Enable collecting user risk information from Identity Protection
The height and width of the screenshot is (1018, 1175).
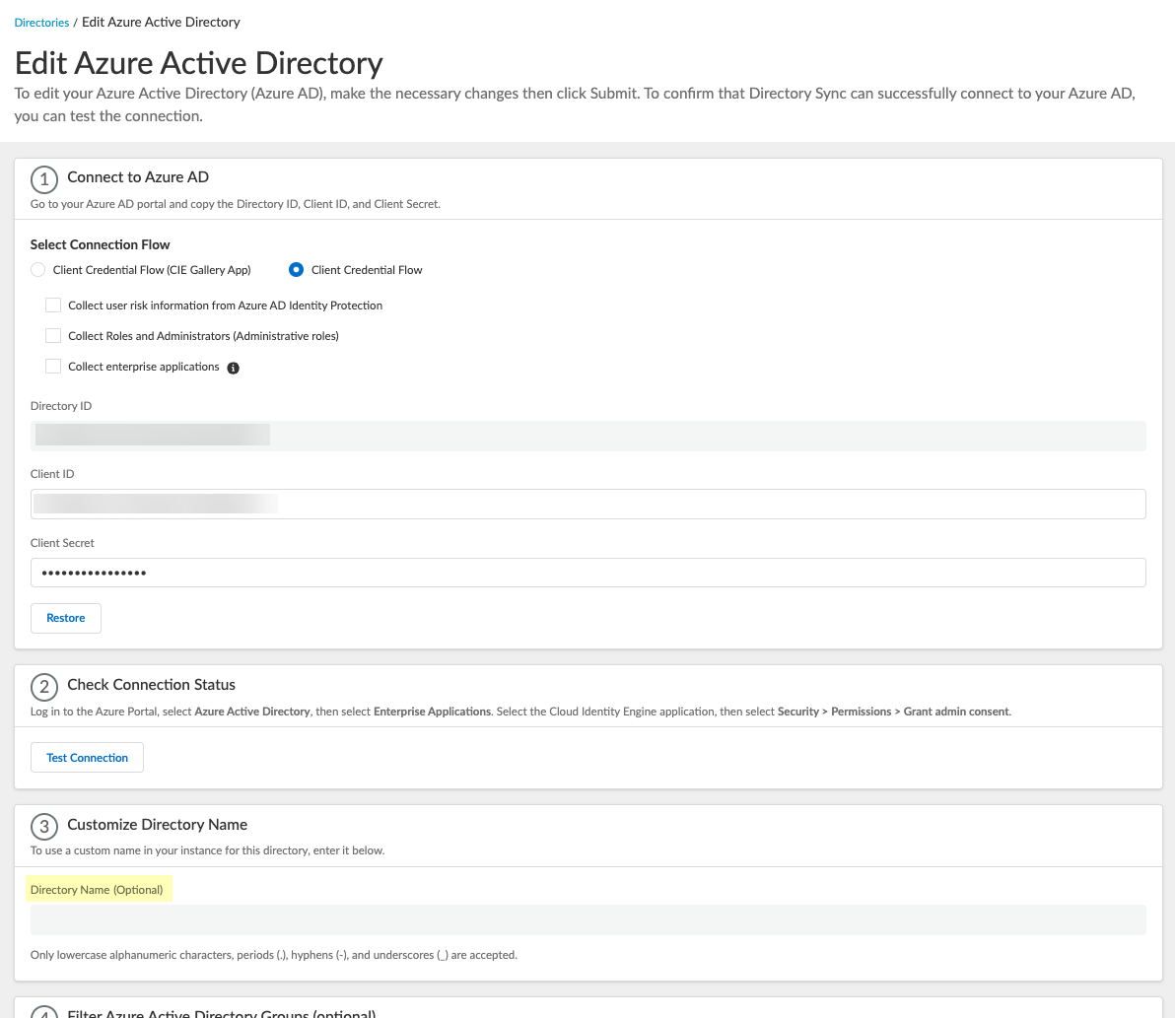[x=53, y=305]
